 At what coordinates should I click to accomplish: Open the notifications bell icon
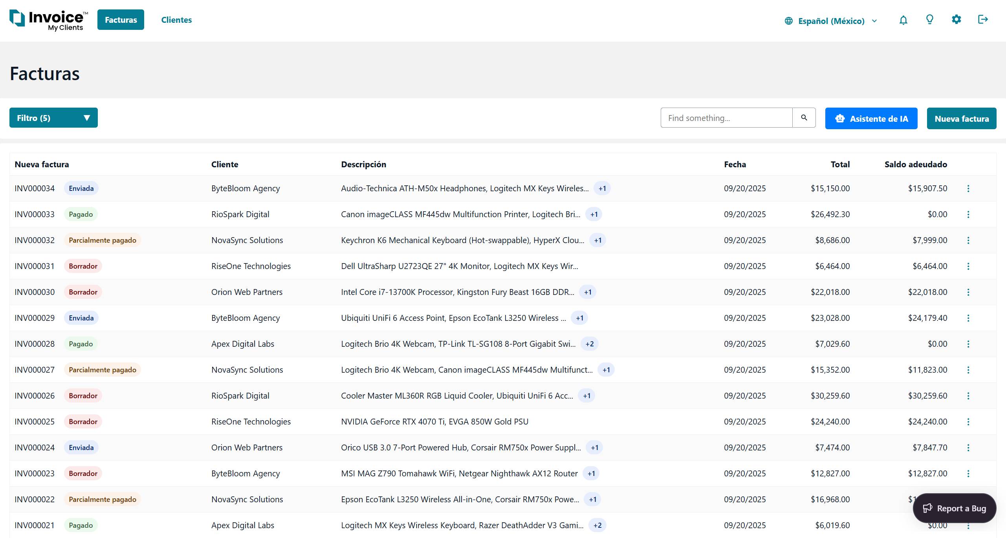point(903,20)
